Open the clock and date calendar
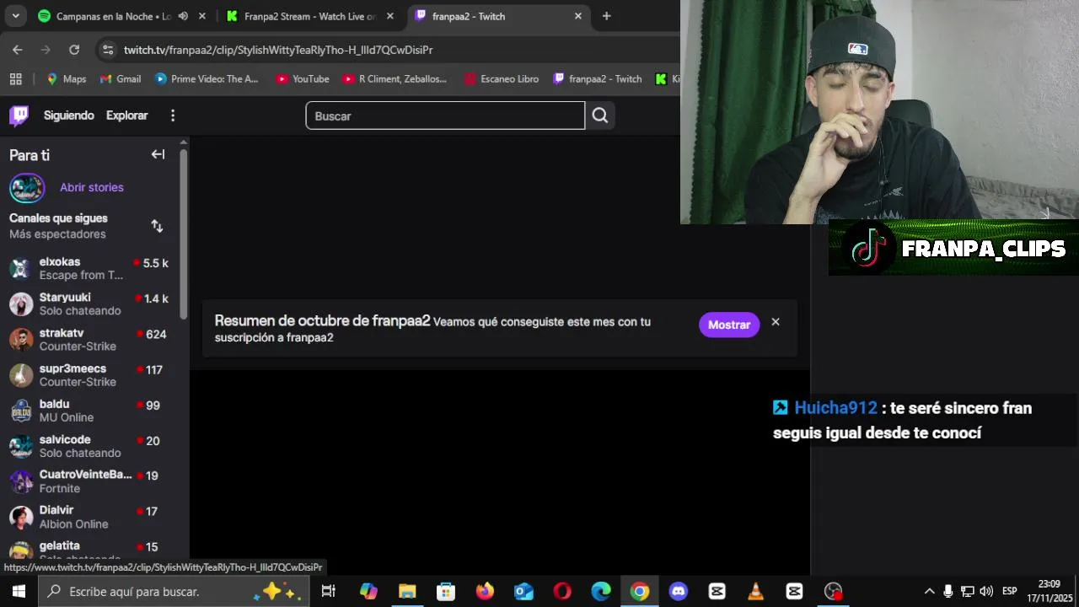This screenshot has width=1079, height=607. (1049, 591)
